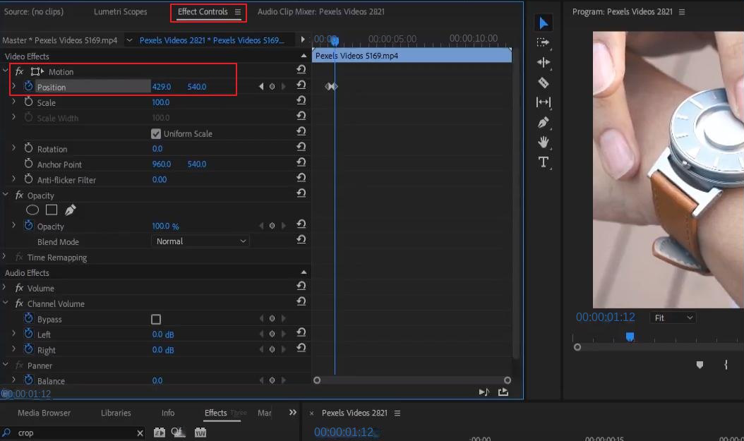Filter by YUV Effects icon
Image resolution: width=744 pixels, height=441 pixels.
200,433
